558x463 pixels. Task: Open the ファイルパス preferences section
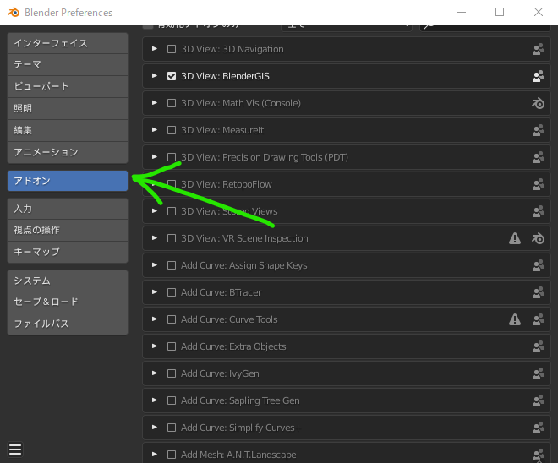point(68,324)
